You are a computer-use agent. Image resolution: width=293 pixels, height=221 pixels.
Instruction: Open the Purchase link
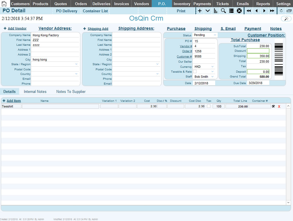176,29
